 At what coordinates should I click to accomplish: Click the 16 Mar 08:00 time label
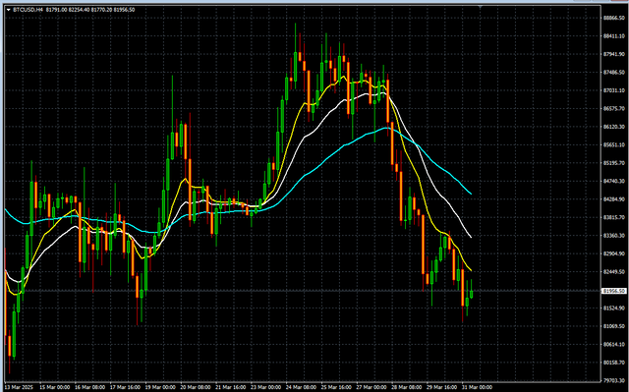pos(89,388)
